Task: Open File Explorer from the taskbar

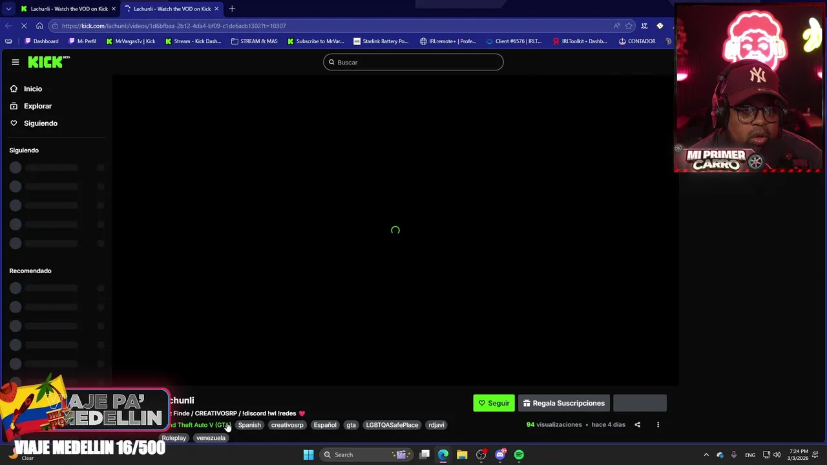Action: (462, 455)
